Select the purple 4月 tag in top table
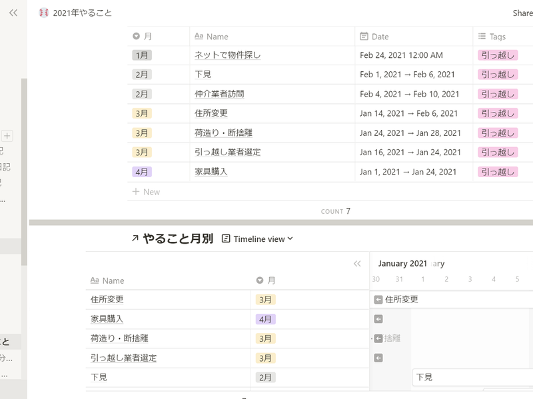Viewport: 533px width, 399px height. click(x=143, y=172)
